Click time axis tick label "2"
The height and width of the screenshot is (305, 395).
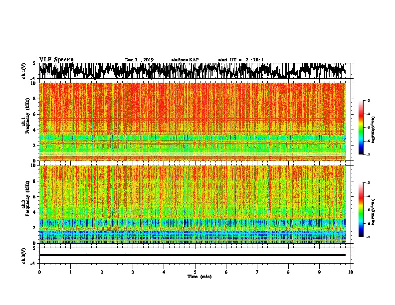[102, 272]
